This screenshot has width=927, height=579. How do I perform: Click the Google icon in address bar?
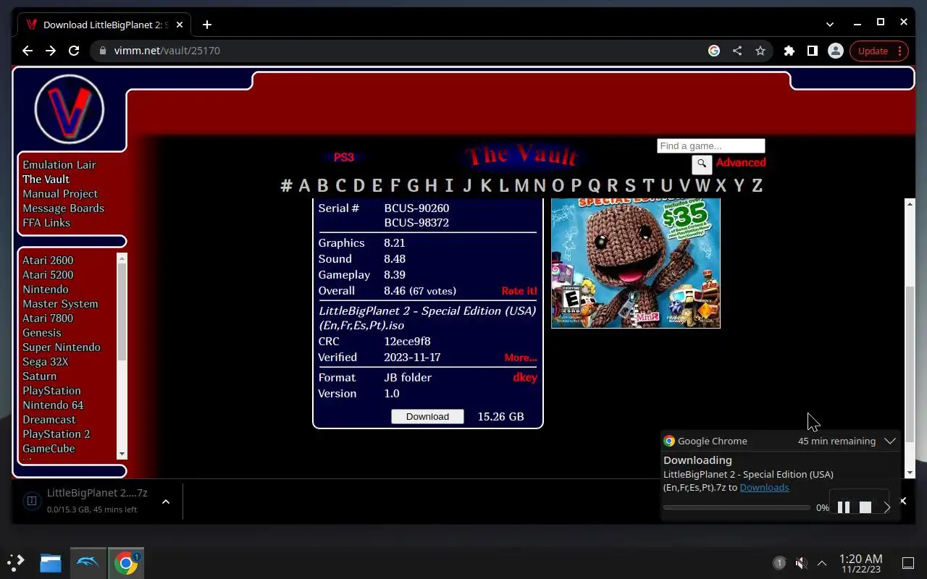(714, 51)
